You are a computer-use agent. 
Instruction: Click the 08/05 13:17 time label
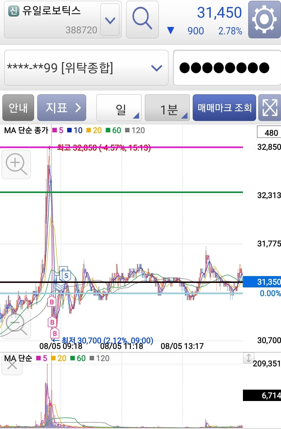tap(182, 346)
